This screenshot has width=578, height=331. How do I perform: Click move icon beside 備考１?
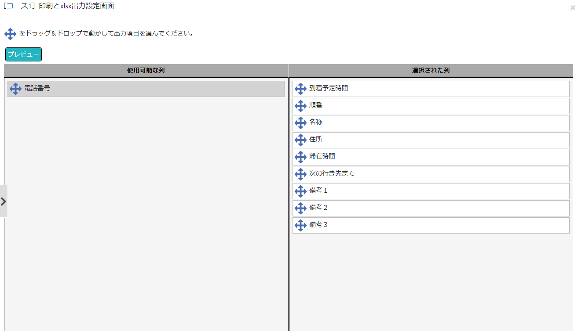[300, 191]
